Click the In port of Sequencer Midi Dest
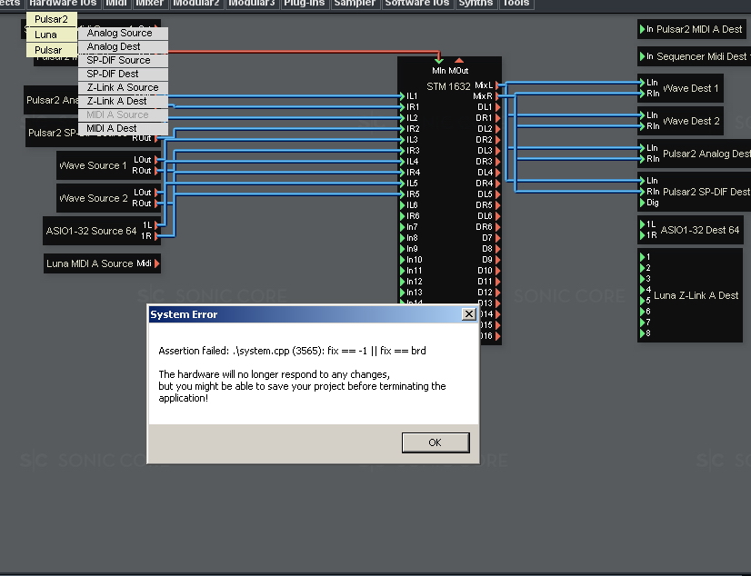This screenshot has height=576, width=751. pos(642,56)
